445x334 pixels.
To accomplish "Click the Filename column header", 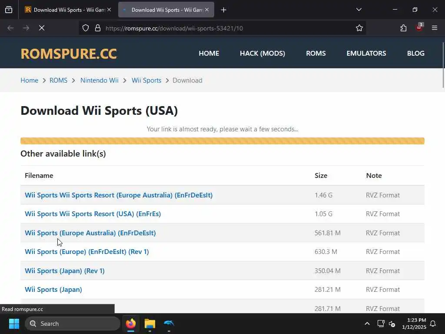I will 39,176.
